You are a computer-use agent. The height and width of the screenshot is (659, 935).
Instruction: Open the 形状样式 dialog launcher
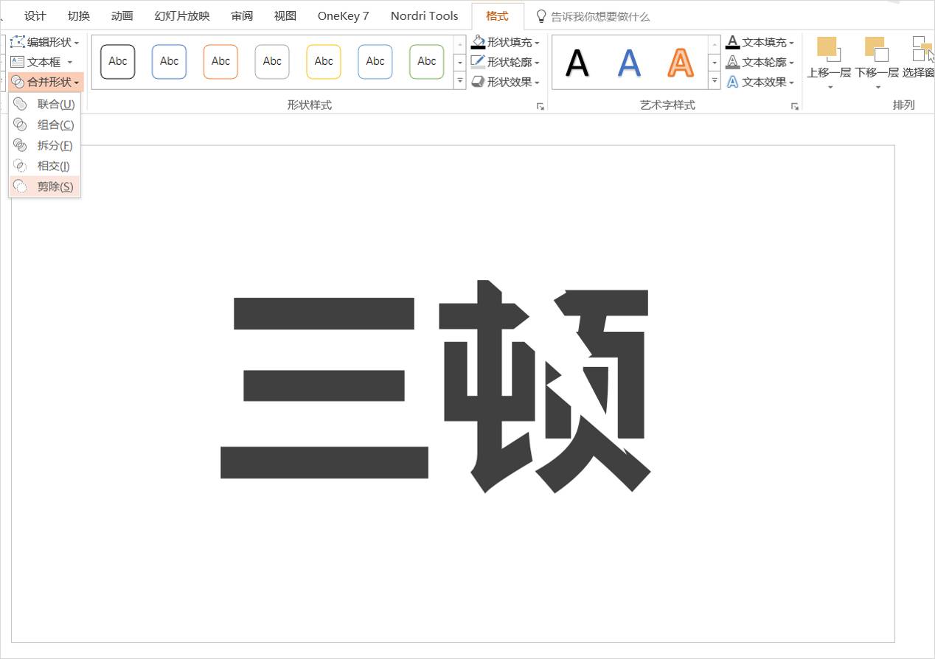pyautogui.click(x=541, y=106)
